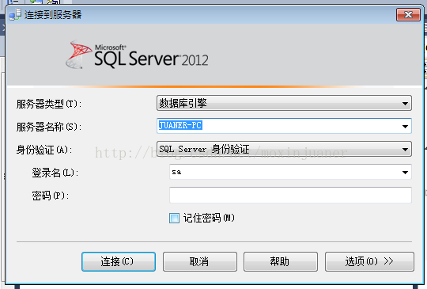This screenshot has height=289, width=427.
Task: Click the 记住密码(M) label text
Action: coord(209,218)
